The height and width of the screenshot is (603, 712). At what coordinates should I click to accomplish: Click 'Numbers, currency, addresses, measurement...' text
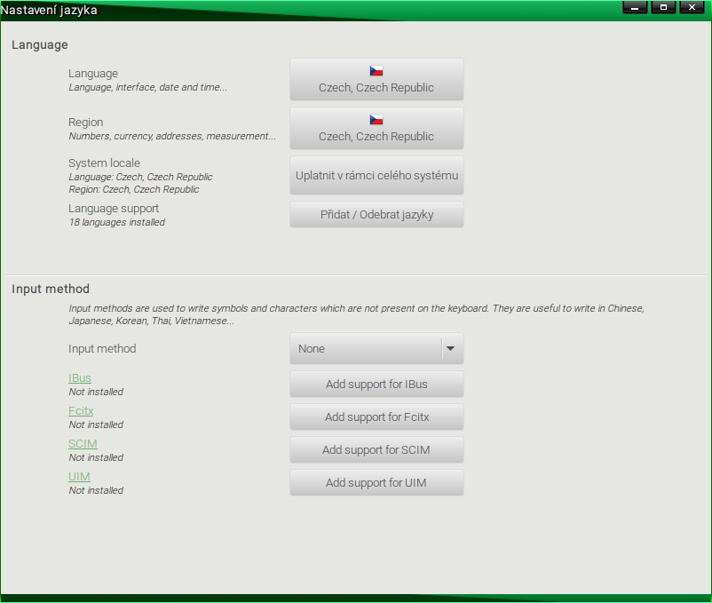pos(172,136)
